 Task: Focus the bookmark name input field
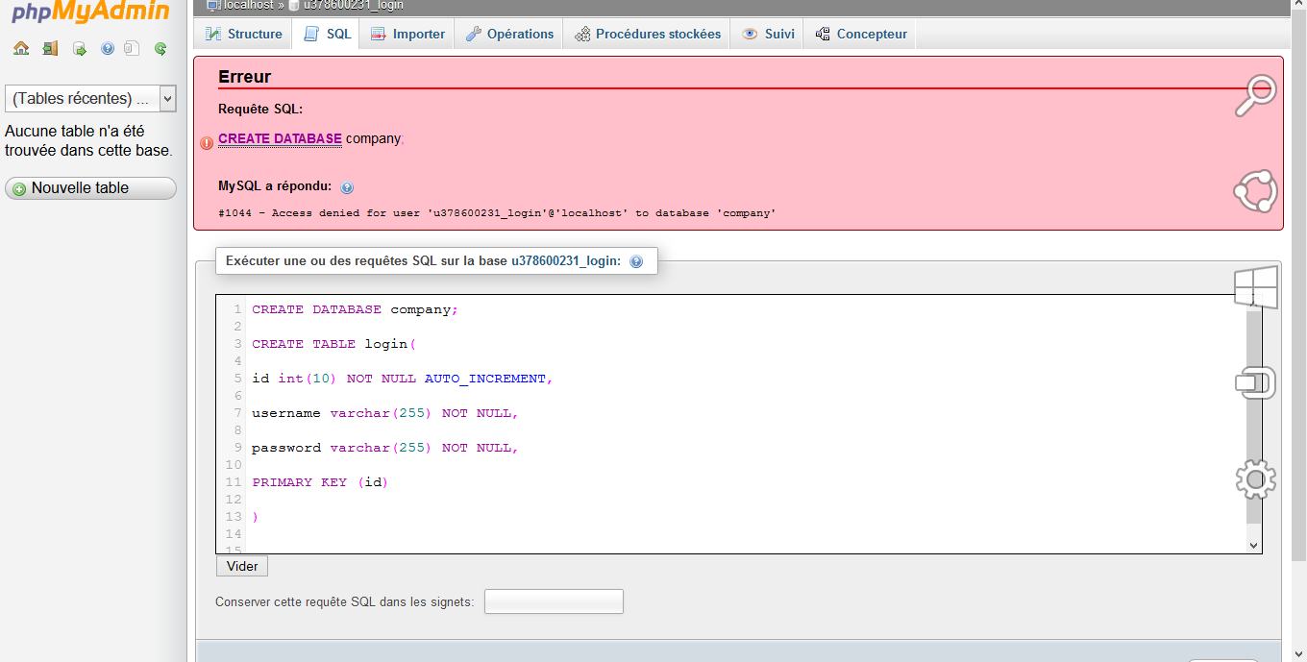click(554, 601)
